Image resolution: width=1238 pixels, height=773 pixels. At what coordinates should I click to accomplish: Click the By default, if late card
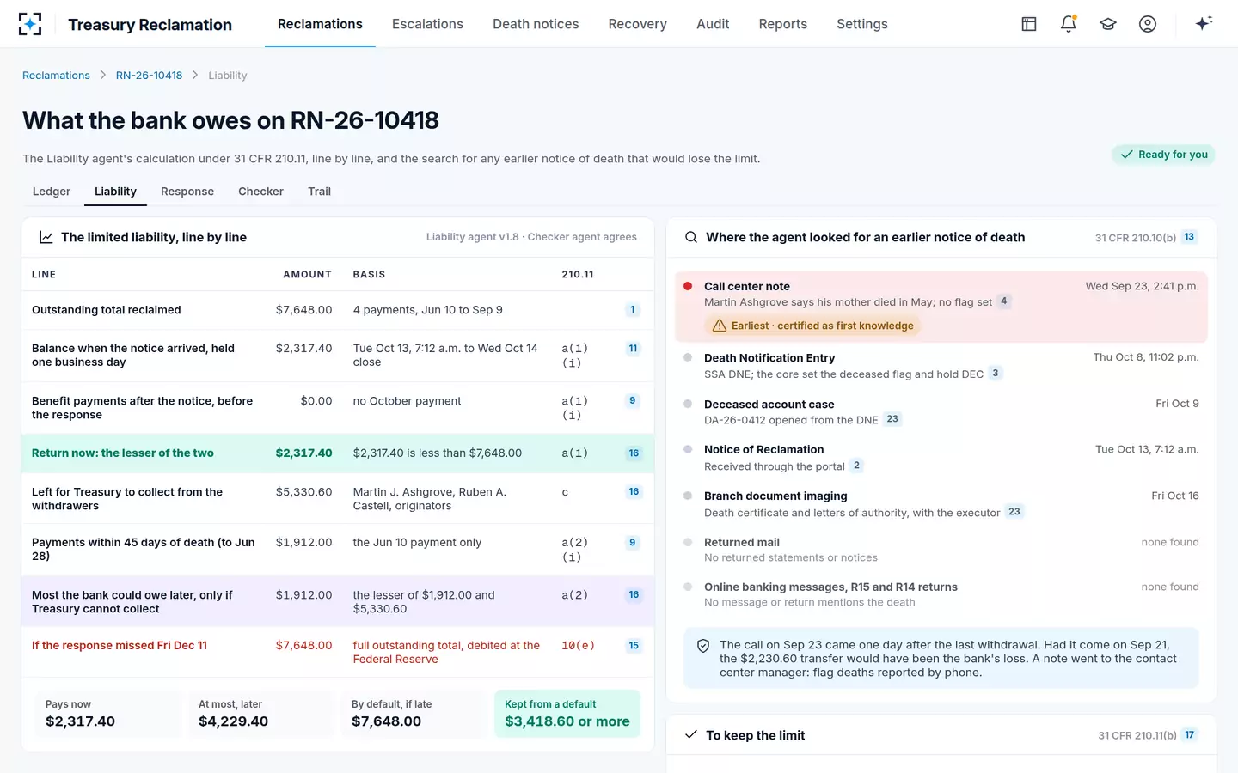414,714
